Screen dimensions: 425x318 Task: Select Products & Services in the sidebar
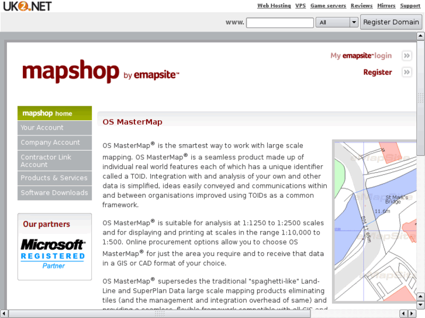click(55, 178)
